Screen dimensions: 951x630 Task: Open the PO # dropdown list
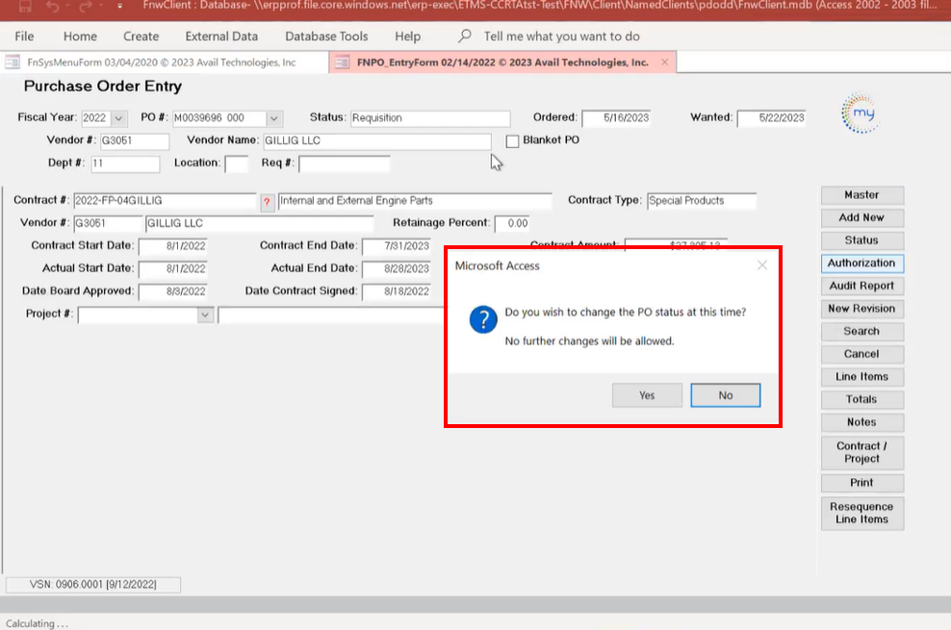(273, 118)
